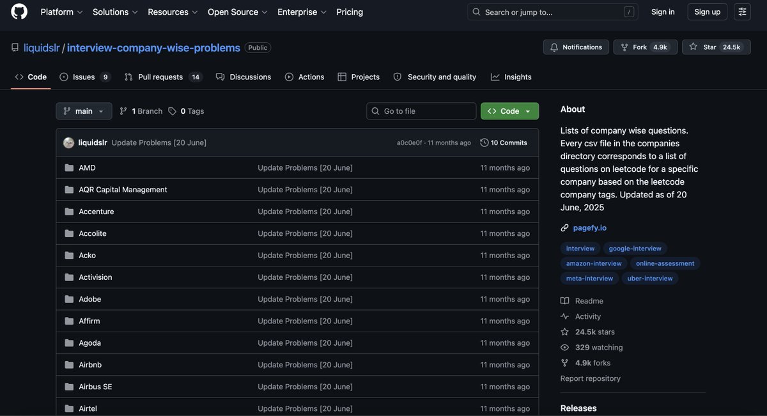The image size is (767, 416).
Task: Open the liquidslr owner link
Action: [x=42, y=48]
